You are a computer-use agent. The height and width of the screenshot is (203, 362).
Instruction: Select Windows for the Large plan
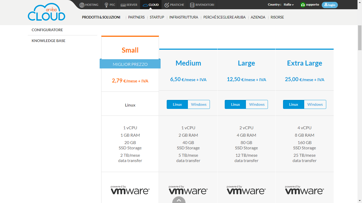257,104
